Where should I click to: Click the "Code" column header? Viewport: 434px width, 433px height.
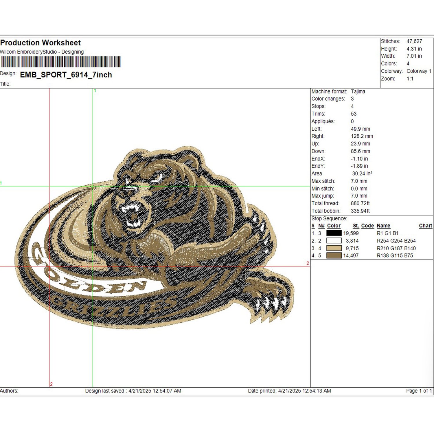[x=367, y=226]
